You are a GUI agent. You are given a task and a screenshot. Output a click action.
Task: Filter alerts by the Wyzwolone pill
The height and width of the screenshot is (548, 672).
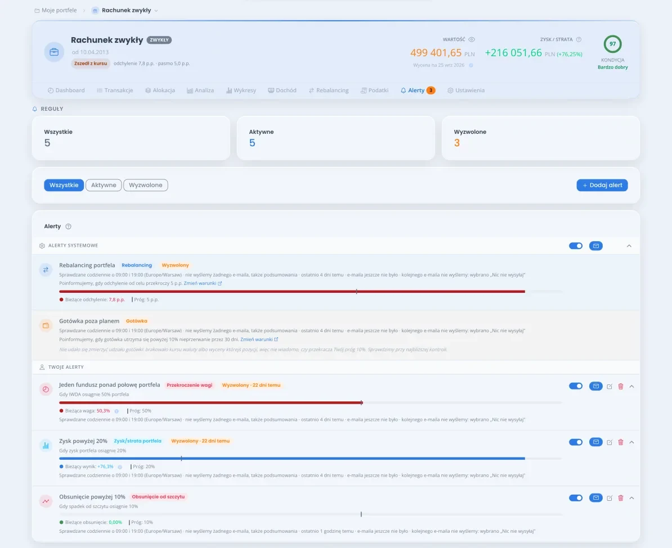146,185
